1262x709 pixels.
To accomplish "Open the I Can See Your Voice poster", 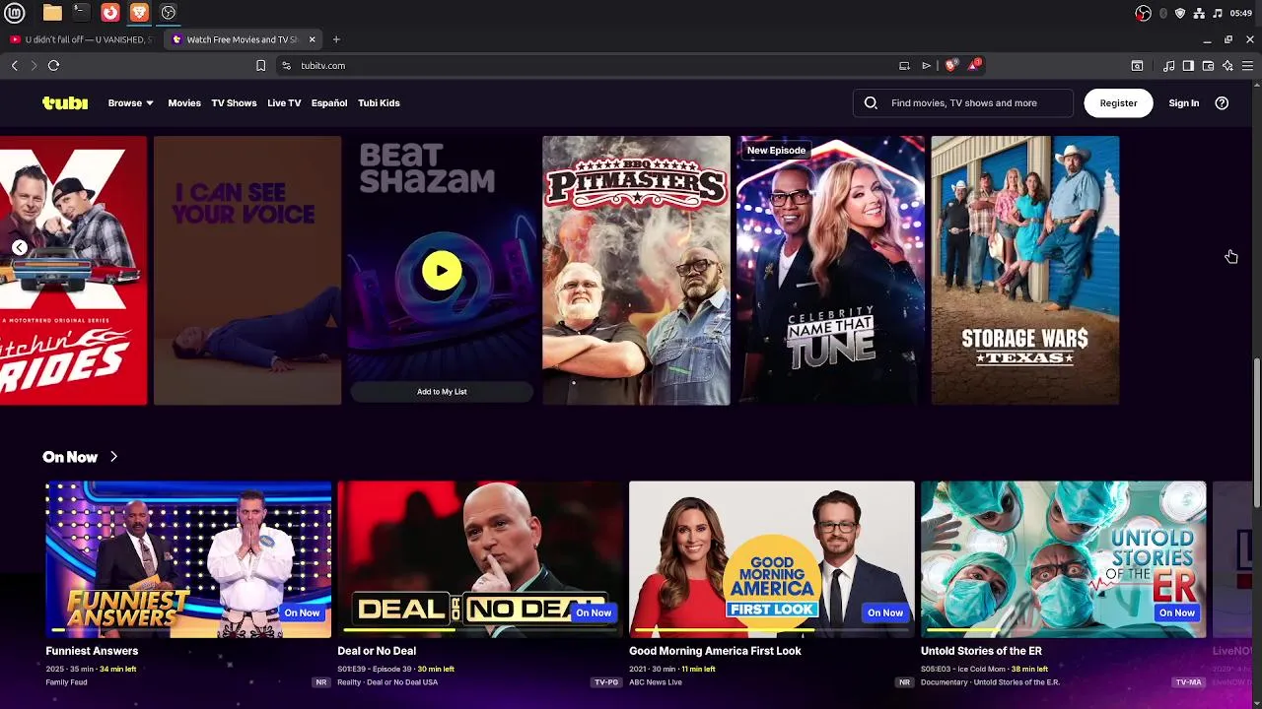I will coord(247,271).
